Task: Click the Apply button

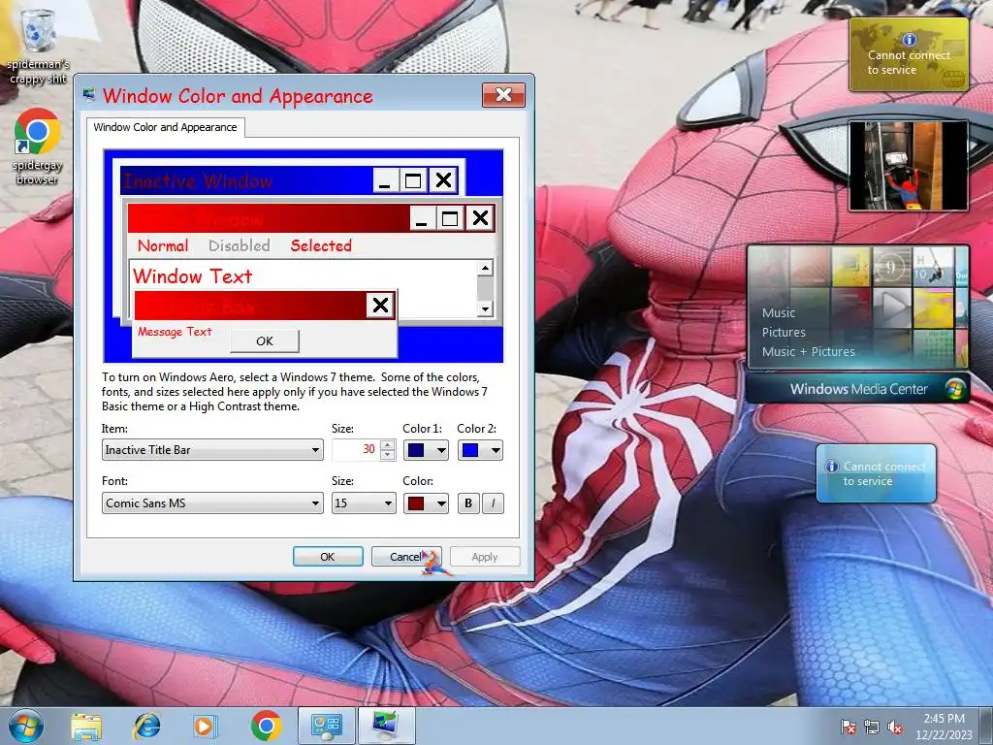Action: tap(485, 556)
